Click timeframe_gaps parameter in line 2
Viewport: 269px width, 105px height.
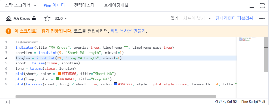pyautogui.click(x=147, y=47)
